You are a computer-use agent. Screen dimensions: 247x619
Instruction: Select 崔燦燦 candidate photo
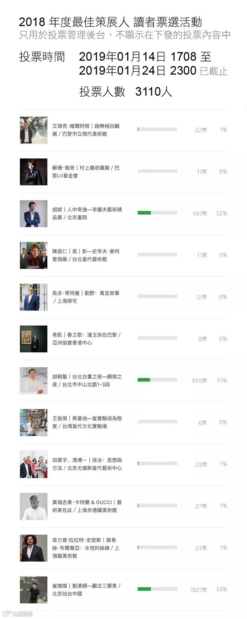(33, 590)
